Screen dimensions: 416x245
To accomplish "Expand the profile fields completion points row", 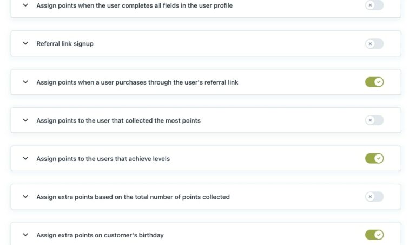I will 25,5.
